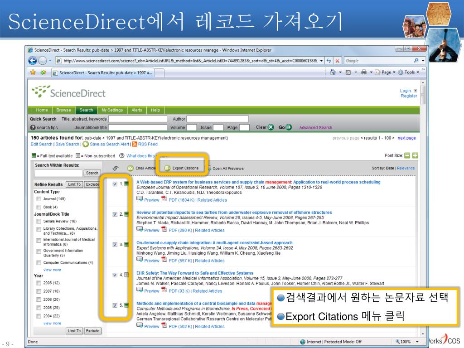Uncheck the checkbox for article 3
The width and height of the screenshot is (464, 348).
click(x=115, y=245)
